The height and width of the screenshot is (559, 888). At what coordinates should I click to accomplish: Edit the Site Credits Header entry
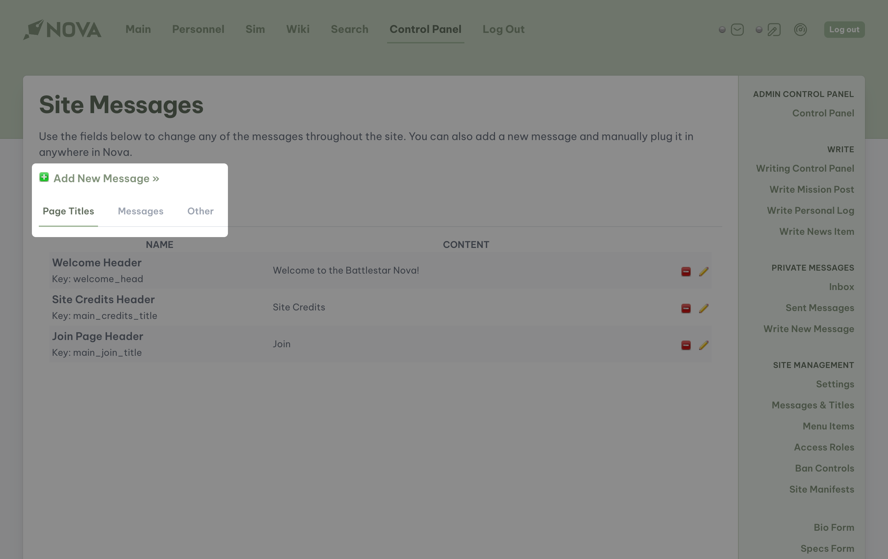(x=703, y=308)
